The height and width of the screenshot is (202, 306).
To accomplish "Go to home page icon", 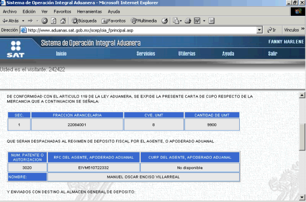I will tap(63, 21).
